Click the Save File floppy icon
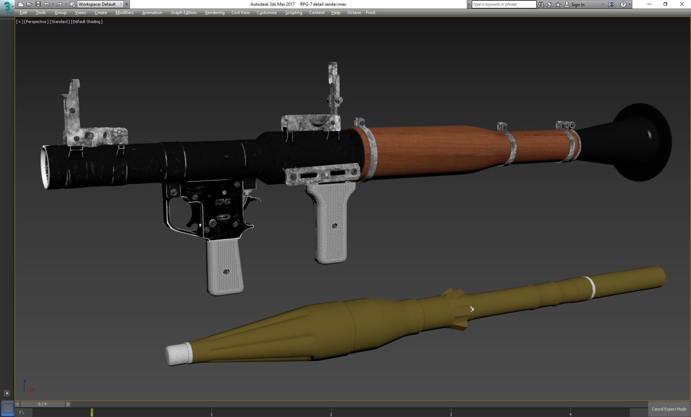 [38, 4]
